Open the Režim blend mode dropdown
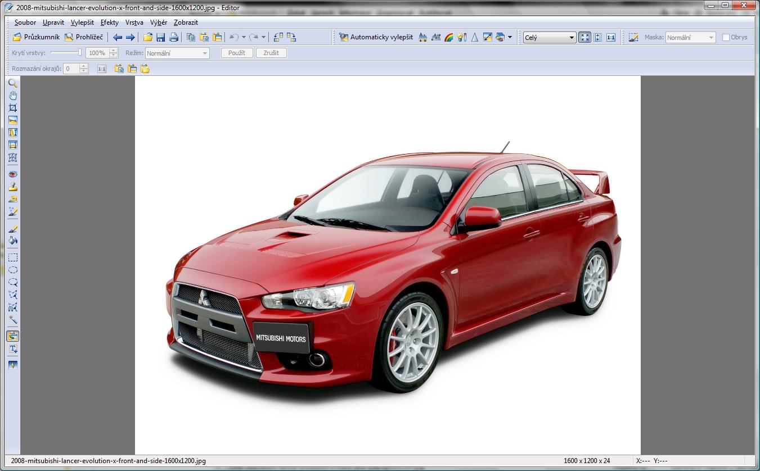The width and height of the screenshot is (760, 471). 177,53
